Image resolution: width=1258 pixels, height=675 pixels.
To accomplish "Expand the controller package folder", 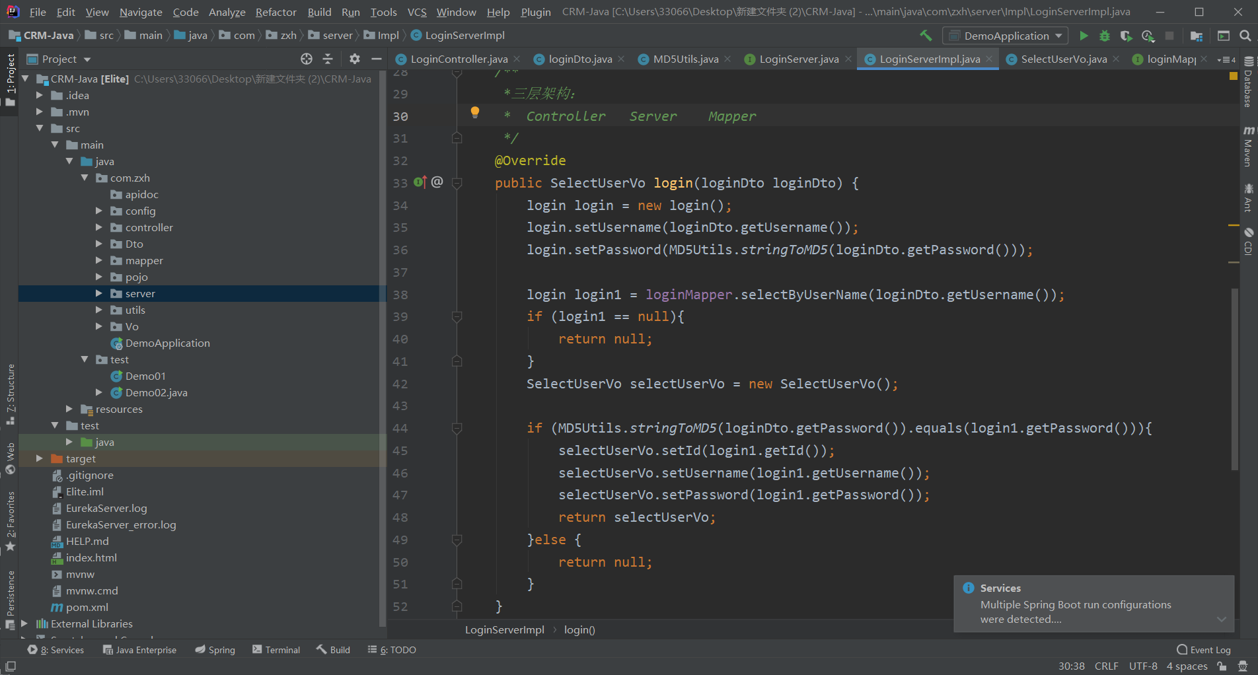I will click(x=99, y=227).
